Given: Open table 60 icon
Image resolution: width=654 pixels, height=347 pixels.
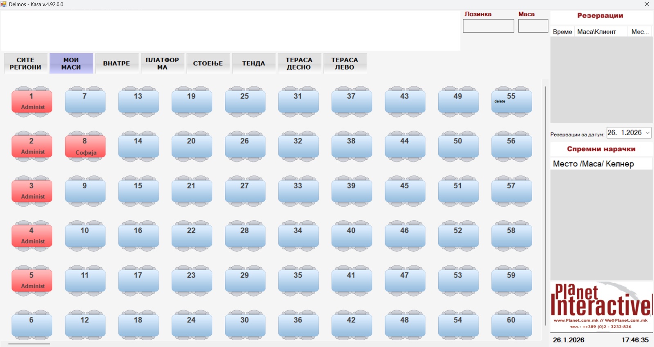Looking at the screenshot, I should pos(511,325).
